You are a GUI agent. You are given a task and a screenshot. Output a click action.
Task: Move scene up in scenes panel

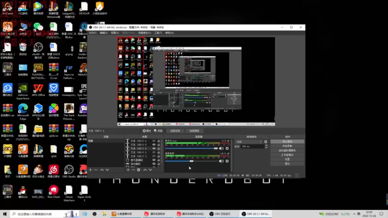tap(102, 170)
